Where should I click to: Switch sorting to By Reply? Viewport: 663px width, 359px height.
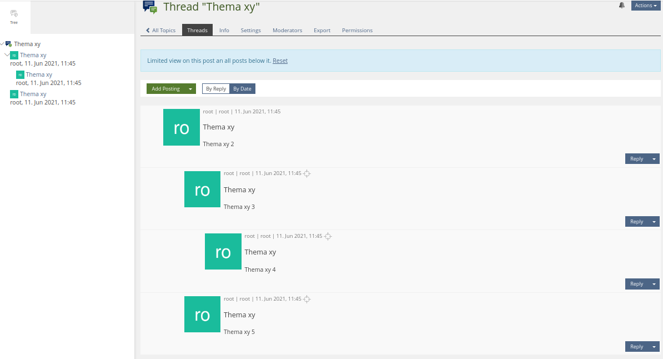click(x=216, y=89)
